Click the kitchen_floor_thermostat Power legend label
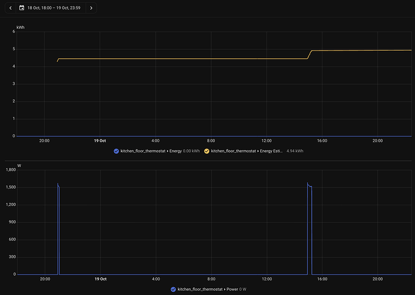Screen dimensions: 415x295 (207, 290)
